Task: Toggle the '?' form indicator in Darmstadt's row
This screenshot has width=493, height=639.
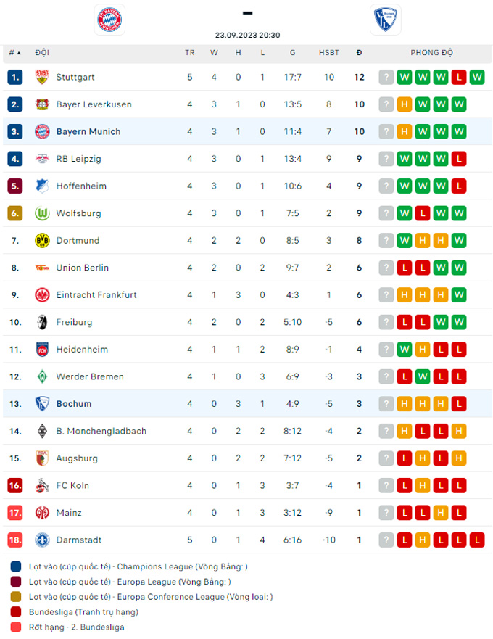Action: (x=386, y=540)
